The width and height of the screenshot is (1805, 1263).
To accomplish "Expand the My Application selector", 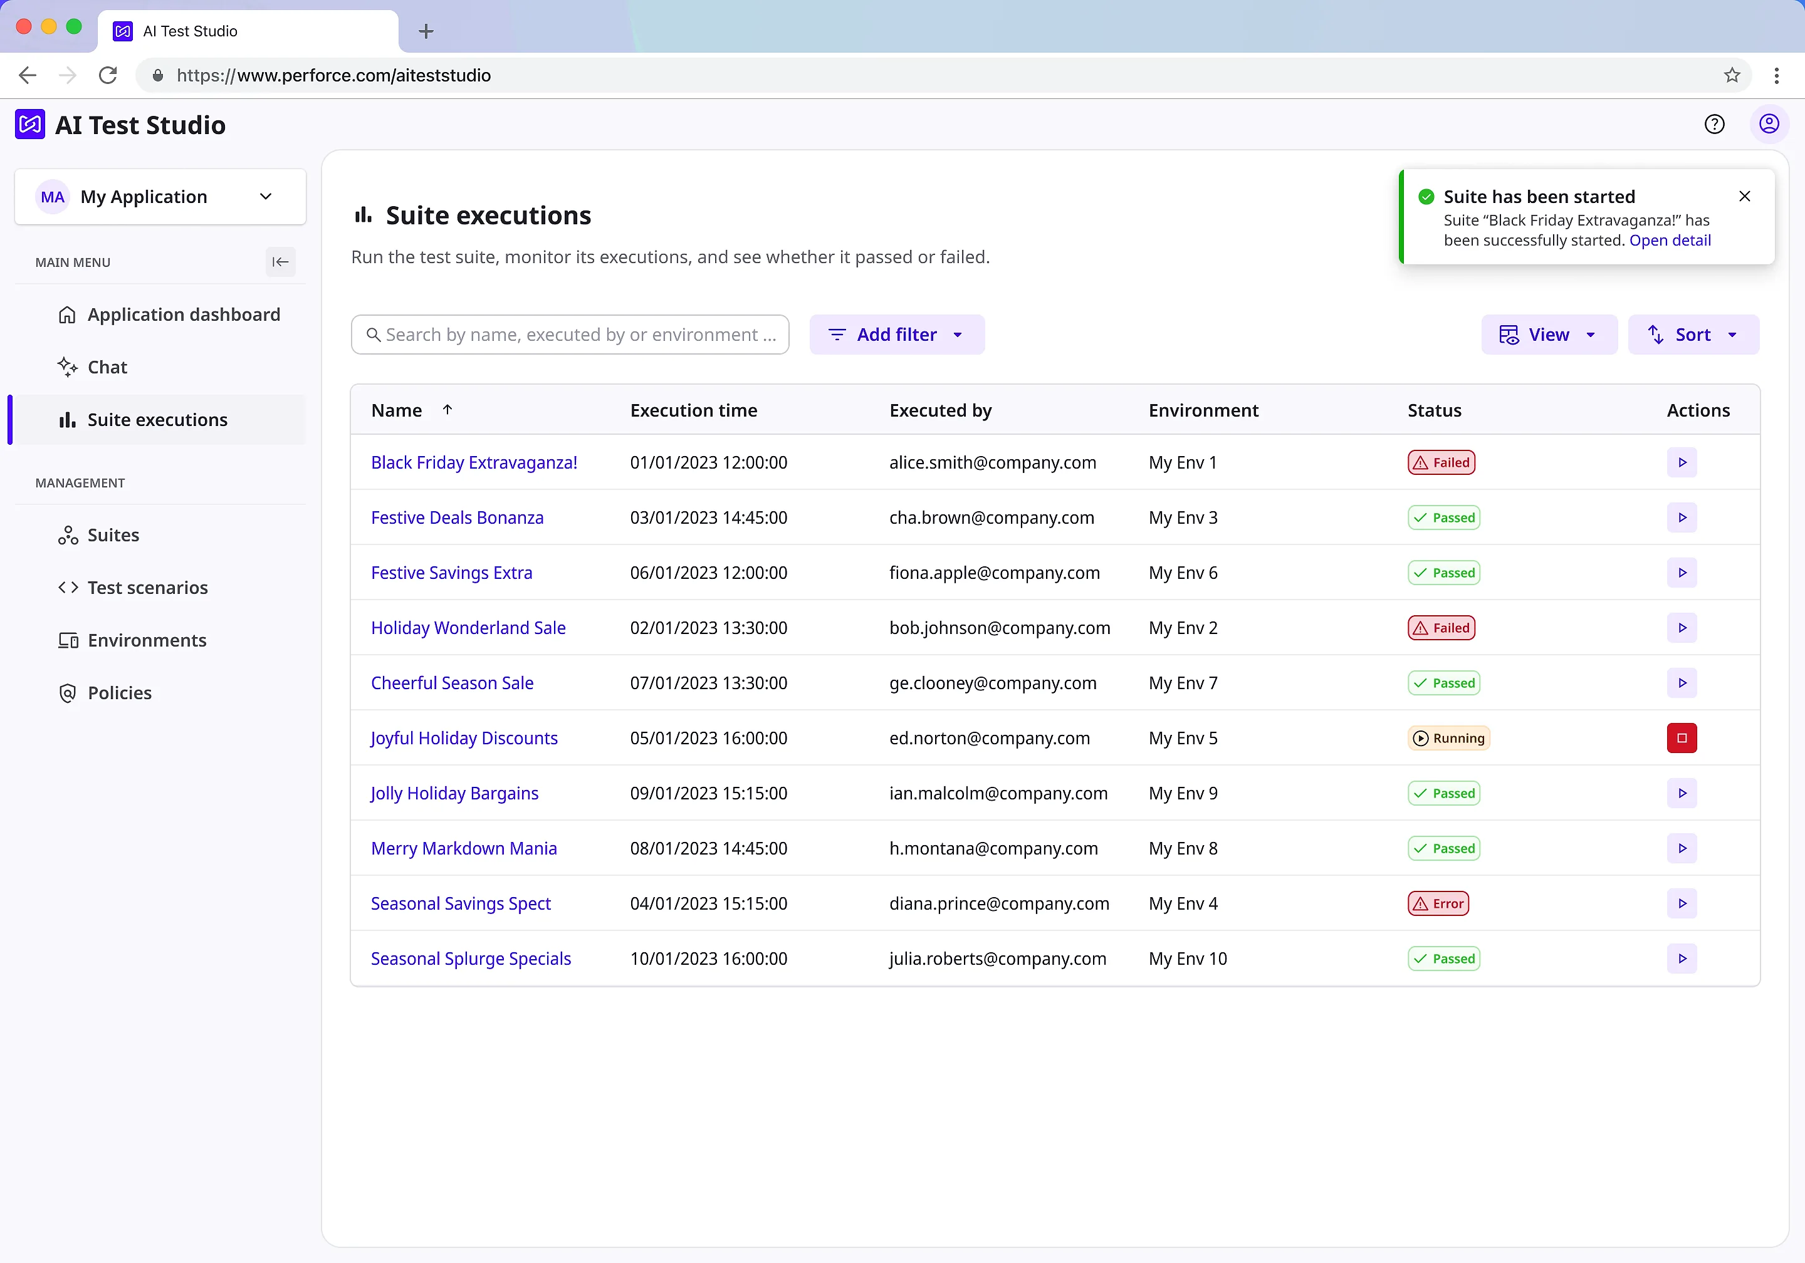I will (x=160, y=197).
